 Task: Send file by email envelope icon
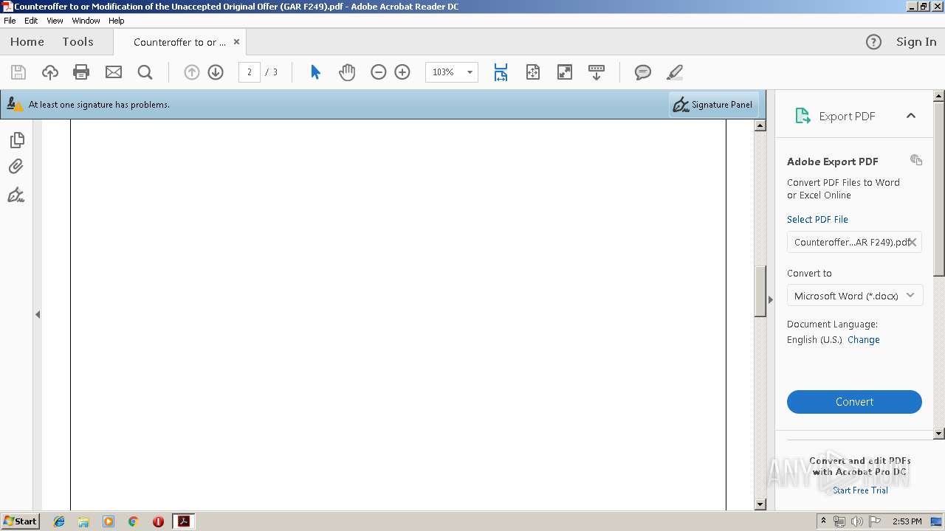[x=114, y=72]
